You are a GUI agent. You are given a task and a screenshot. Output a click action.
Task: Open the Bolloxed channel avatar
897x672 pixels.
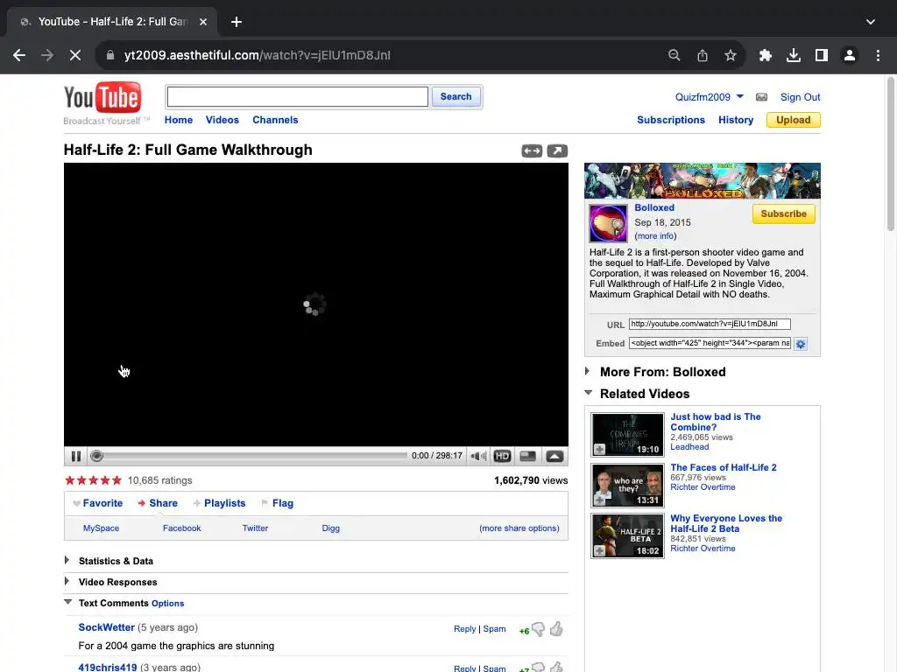coord(608,223)
